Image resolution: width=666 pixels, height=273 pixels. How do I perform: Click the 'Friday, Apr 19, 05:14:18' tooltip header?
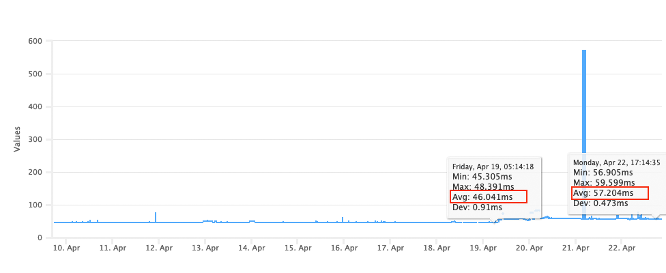click(x=493, y=167)
